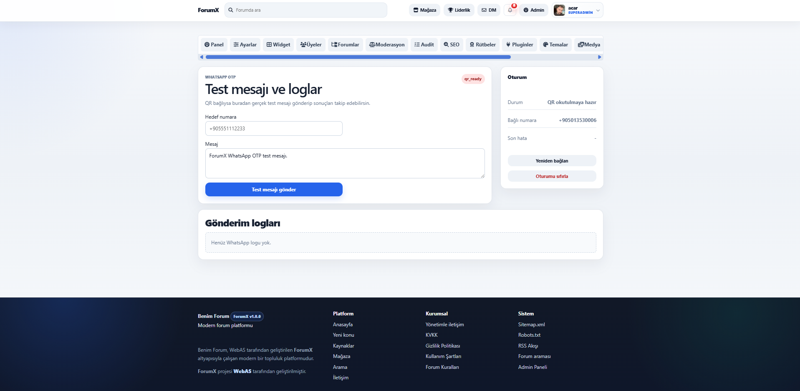Click the acar user avatar
This screenshot has height=391, width=800.
click(x=559, y=10)
